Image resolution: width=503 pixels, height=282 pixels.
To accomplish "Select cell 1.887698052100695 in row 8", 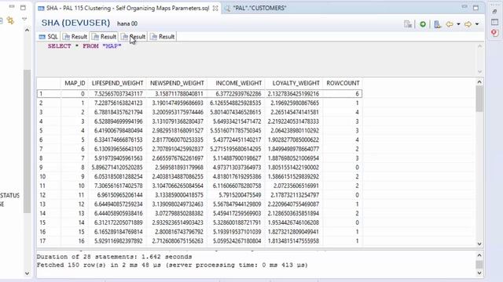I will [x=294, y=158].
